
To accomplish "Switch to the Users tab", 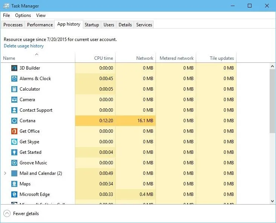I will coord(109,24).
